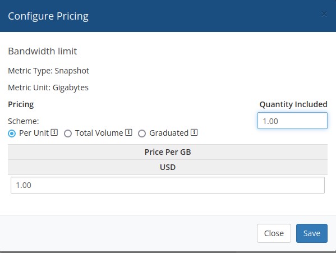Click the info icon next to Per Unit
The height and width of the screenshot is (253, 336).
pyautogui.click(x=54, y=132)
